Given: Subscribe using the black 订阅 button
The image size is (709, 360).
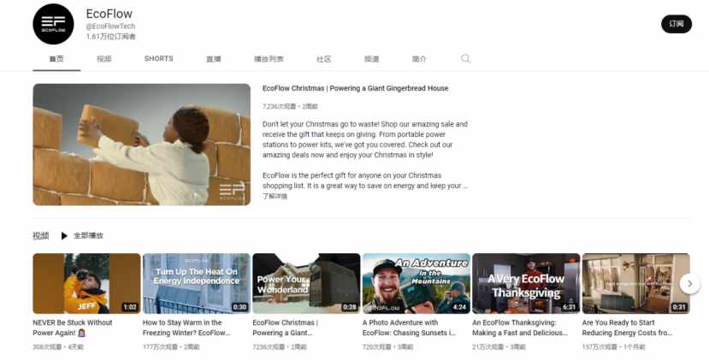Looking at the screenshot, I should (677, 24).
